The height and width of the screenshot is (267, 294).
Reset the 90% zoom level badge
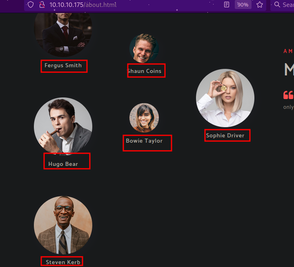click(x=243, y=5)
